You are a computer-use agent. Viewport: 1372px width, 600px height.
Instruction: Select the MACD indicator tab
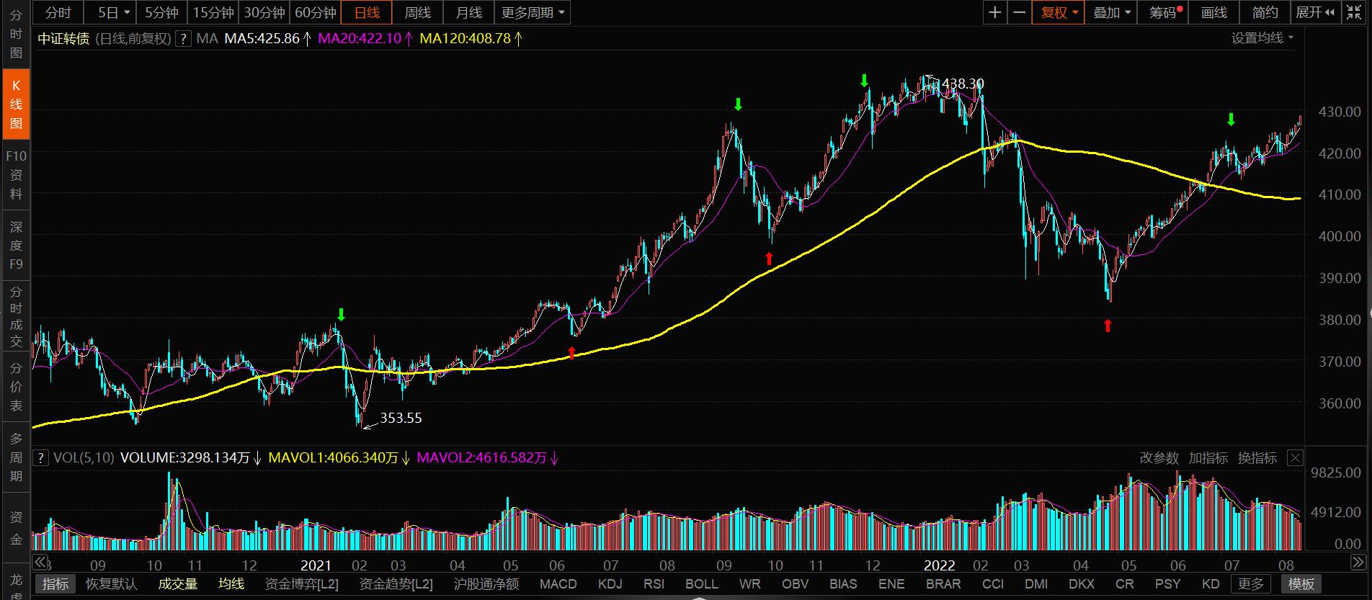pos(558,584)
